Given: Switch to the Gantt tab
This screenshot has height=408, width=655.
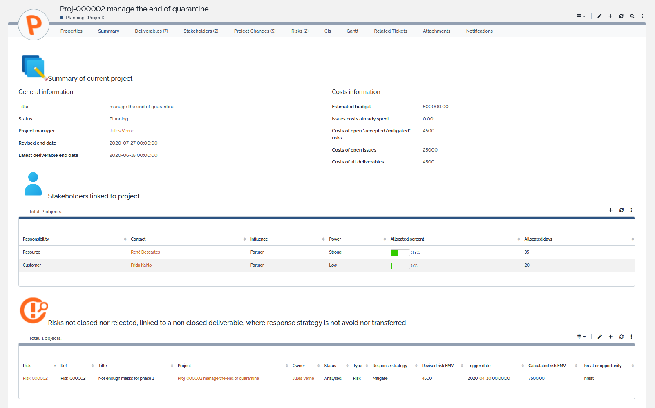Looking at the screenshot, I should [352, 31].
